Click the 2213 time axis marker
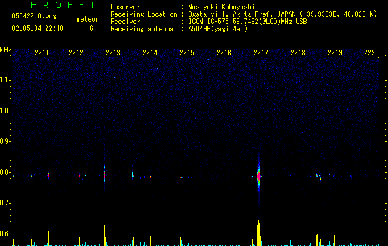Screen dimensions: 388x246 (113, 53)
